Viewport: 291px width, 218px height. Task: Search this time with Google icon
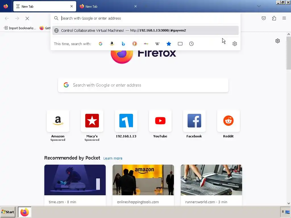tap(100, 44)
